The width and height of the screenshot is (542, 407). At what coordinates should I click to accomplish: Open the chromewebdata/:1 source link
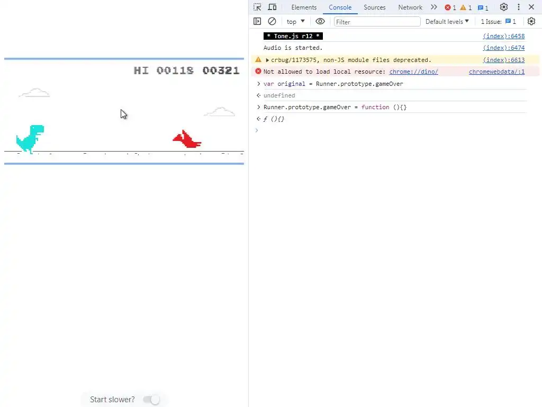pos(496,72)
